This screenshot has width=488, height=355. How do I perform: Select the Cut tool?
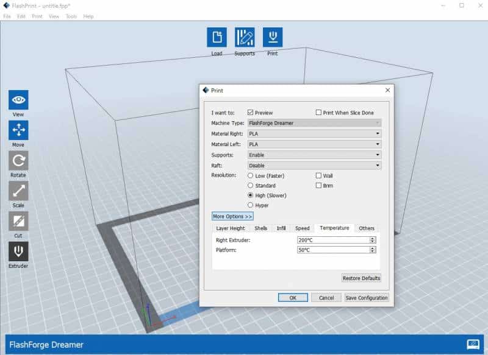[18, 221]
